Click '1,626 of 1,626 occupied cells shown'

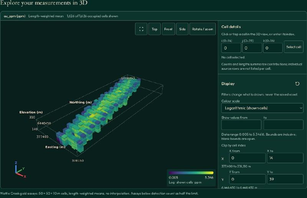point(92,16)
